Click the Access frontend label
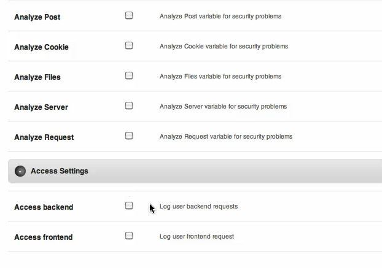The width and height of the screenshot is (382, 268). click(x=44, y=237)
